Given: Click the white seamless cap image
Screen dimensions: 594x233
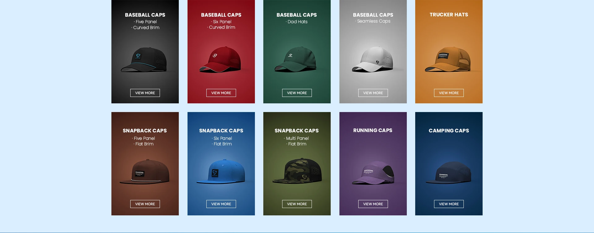Looking at the screenshot, I should 372,59.
